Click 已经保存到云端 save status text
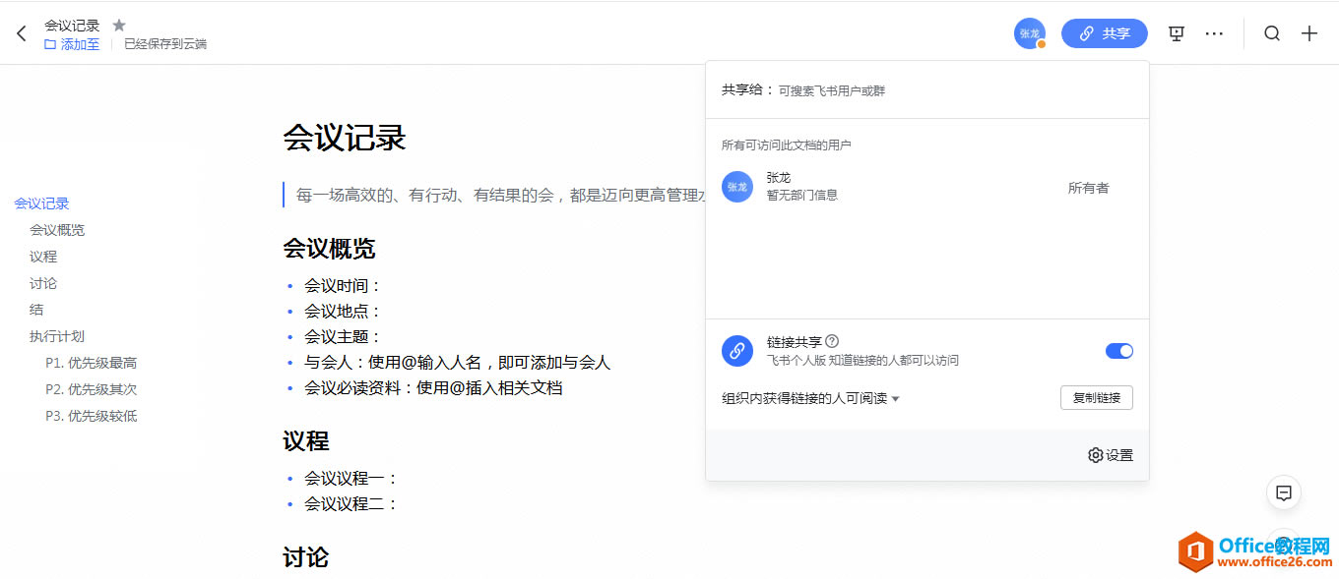Viewport: 1339px width, 579px height. coord(165,44)
